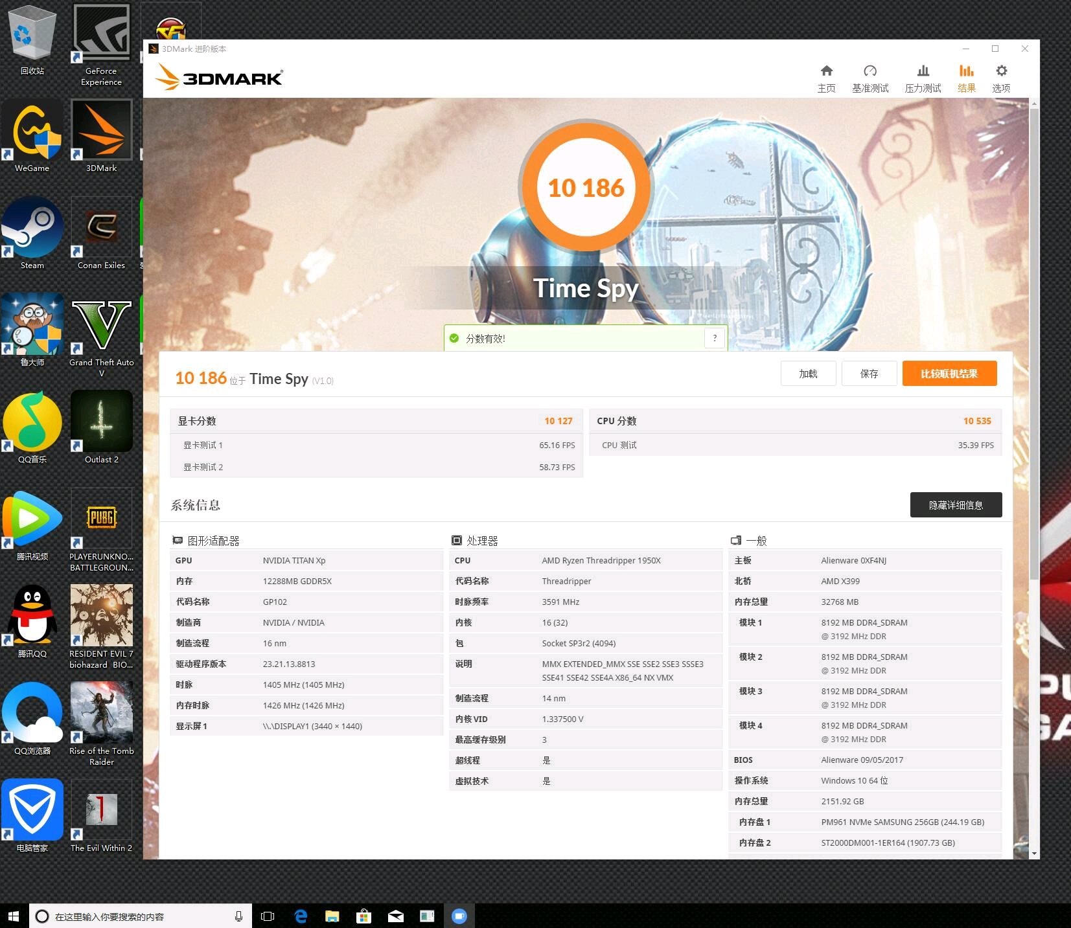Image resolution: width=1071 pixels, height=928 pixels.
Task: Open RESIDENT EVIL 7 desktop shortcut
Action: click(102, 627)
